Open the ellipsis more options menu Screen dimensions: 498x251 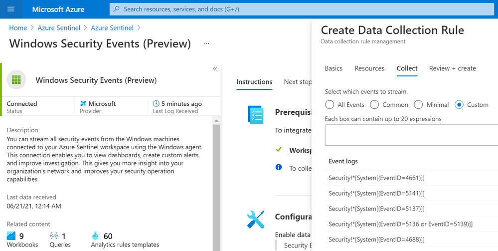206,44
